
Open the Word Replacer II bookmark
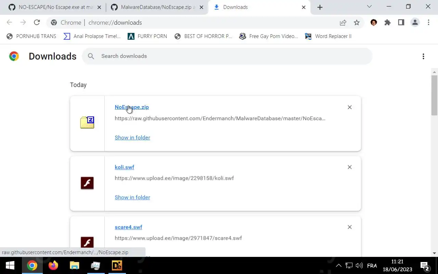point(328,36)
